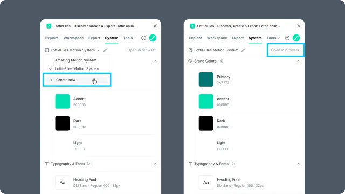Viewport: 345px width, 194px height.
Task: Select System tab in right panel
Action: (255, 38)
